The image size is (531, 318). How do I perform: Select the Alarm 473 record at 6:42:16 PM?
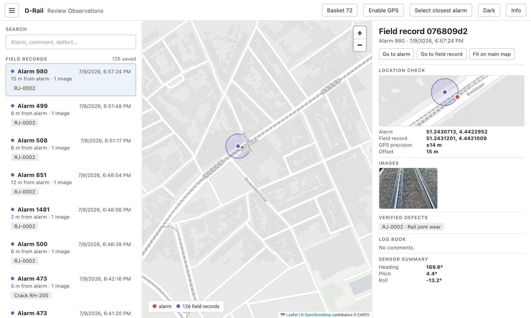pos(71,287)
